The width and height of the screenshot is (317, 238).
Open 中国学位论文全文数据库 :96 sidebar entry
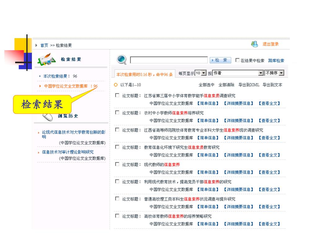[71, 86]
